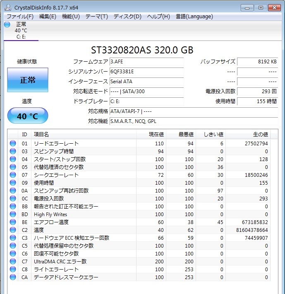Image resolution: width=285 pixels, height=294 pixels.
Task: Click the ST3320820AS 320.0 GB model title
Action: (x=142, y=50)
